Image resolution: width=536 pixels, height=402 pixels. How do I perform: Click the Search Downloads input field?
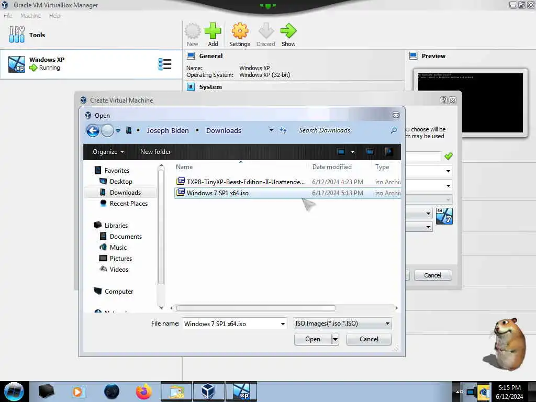342,130
